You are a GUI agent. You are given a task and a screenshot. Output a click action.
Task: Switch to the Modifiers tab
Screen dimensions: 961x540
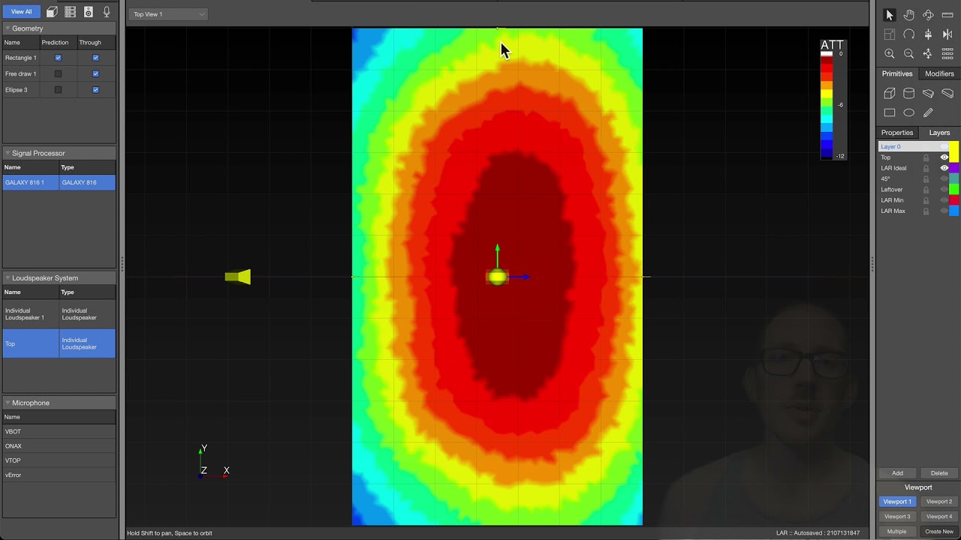pyautogui.click(x=939, y=73)
